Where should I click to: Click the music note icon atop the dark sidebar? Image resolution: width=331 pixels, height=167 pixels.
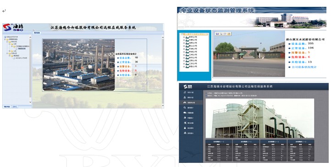(185, 92)
